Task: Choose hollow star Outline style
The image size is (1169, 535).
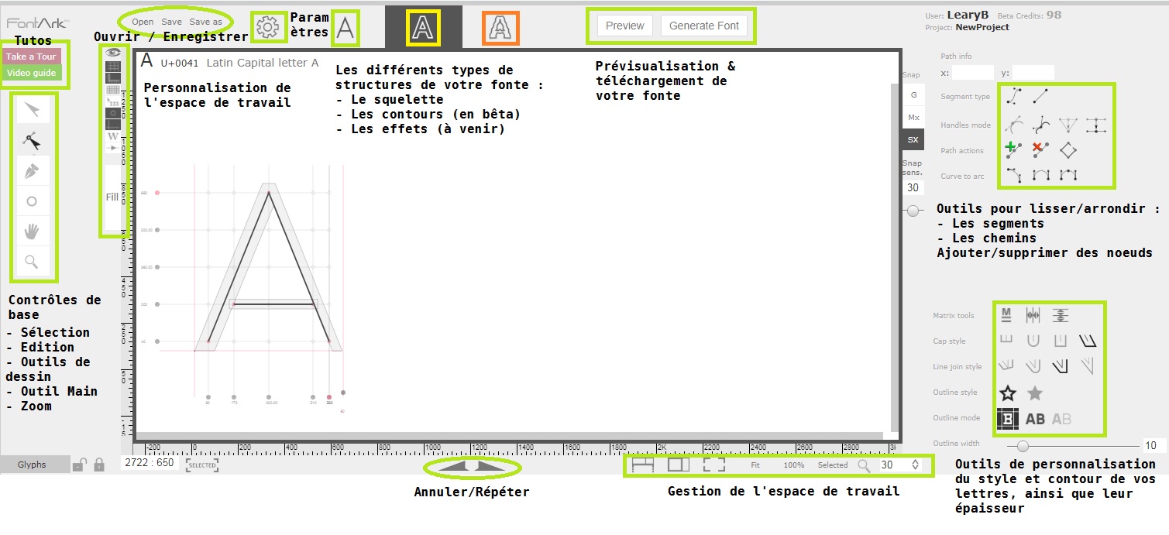Action: 1007,393
